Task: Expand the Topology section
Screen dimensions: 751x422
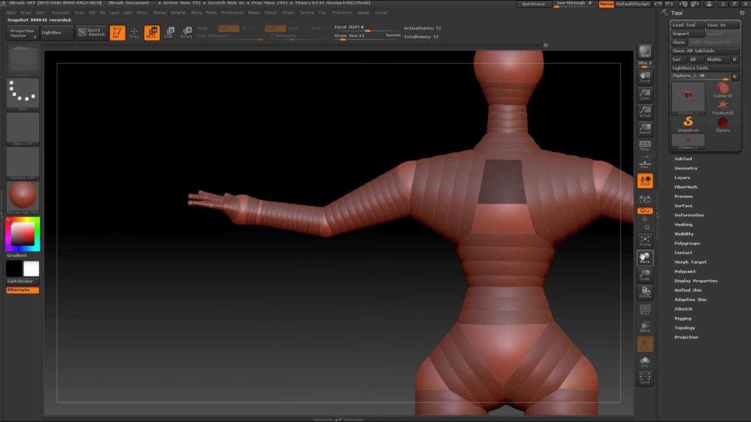Action: click(685, 328)
